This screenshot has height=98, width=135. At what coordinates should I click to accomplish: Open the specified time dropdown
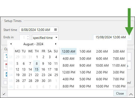45,38
